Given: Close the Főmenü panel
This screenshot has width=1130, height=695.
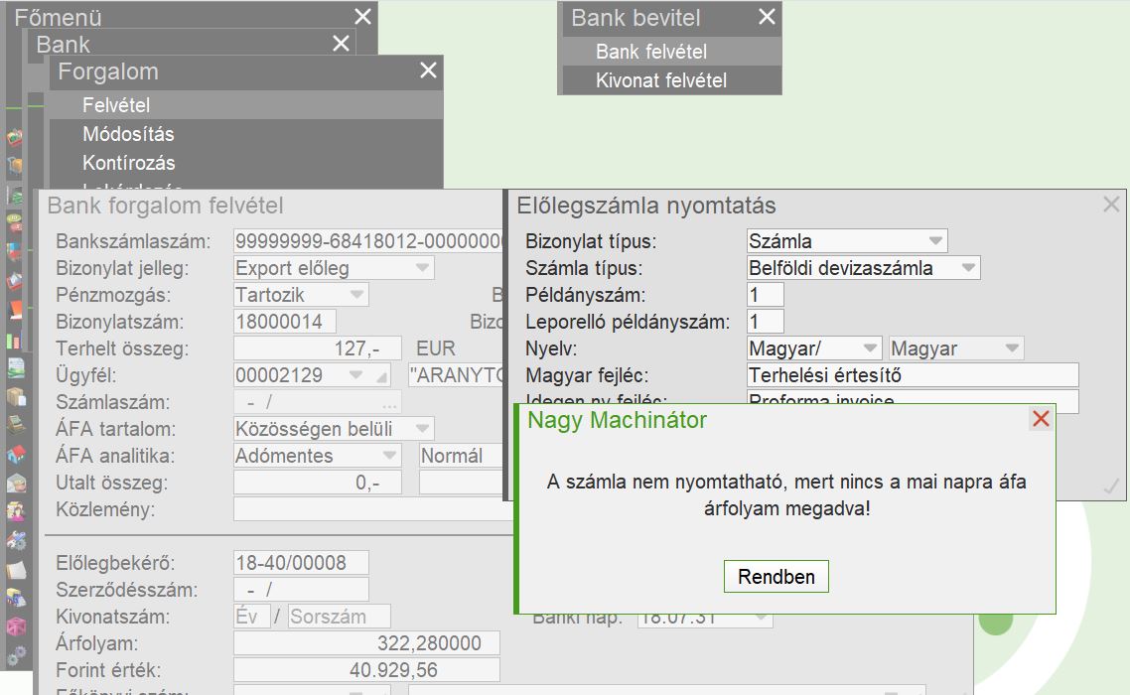Looking at the screenshot, I should tap(362, 16).
